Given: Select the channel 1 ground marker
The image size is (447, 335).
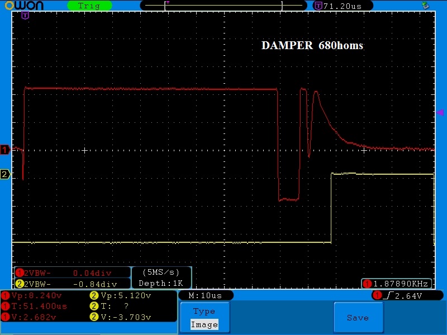Looking at the screenshot, I should pos(5,150).
